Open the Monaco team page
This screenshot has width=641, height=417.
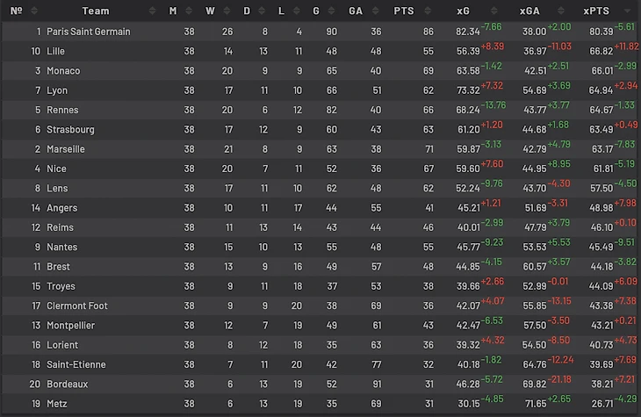click(x=63, y=71)
